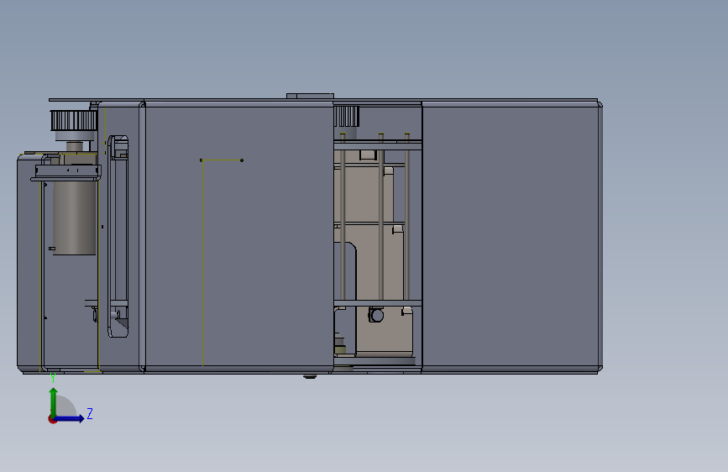This screenshot has width=728, height=472.
Task: Select the vertical slotted handle on the left panel
Action: 118,236
